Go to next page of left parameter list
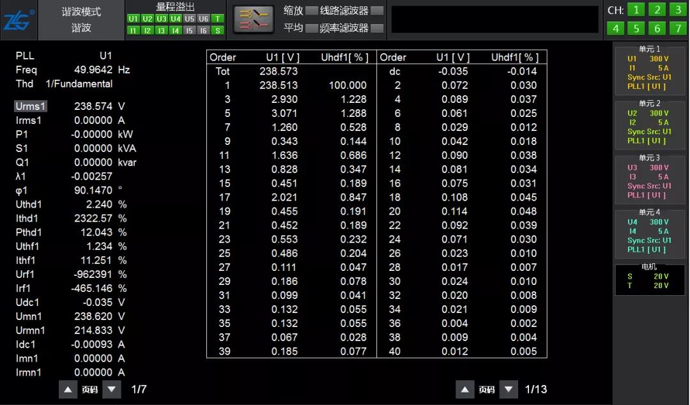690x405 pixels. (x=112, y=389)
